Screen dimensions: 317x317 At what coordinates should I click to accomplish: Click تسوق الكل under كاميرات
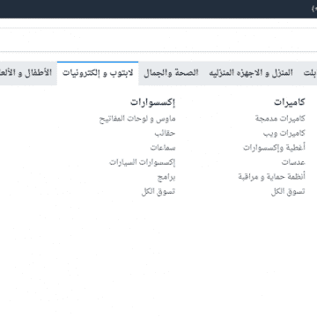(x=288, y=192)
